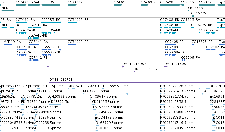Select EST EK157245.5prime

click(94, 110)
